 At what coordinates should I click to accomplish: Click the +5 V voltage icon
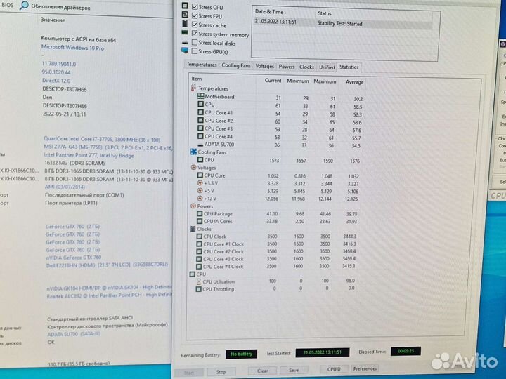[x=200, y=190]
